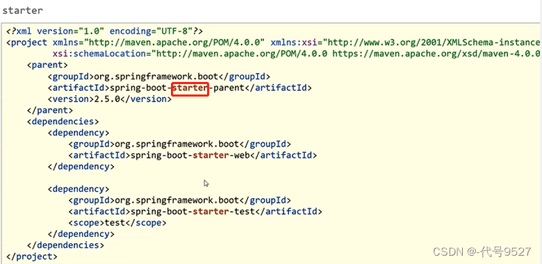The width and height of the screenshot is (542, 264).
Task: Click the parent groupId org.springframework.boot value
Action: click(156, 76)
